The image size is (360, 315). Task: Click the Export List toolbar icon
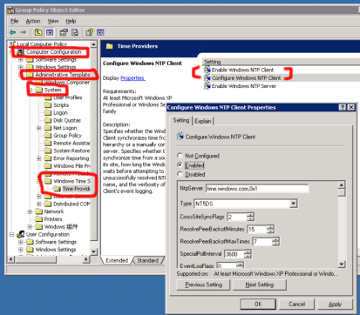tap(75, 32)
